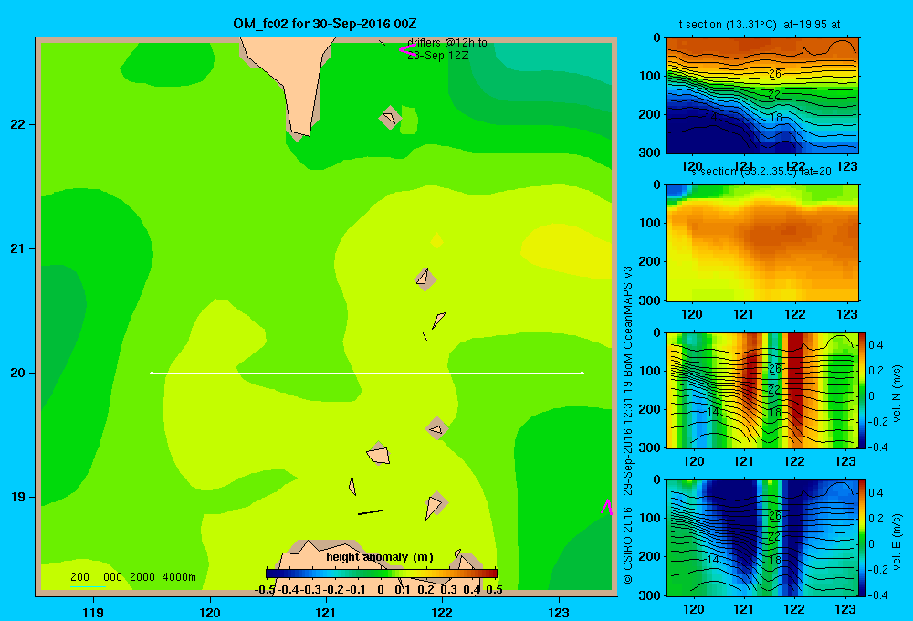Open the salinity section plot
The image size is (913, 621).
762,243
